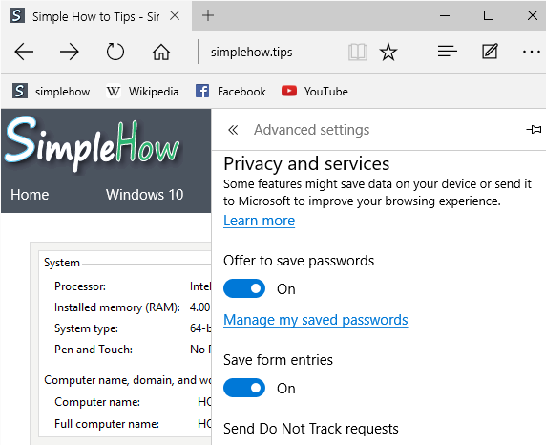Screen dimensions: 546x445
Task: Click the Wikipedia W icon
Action: (x=114, y=92)
